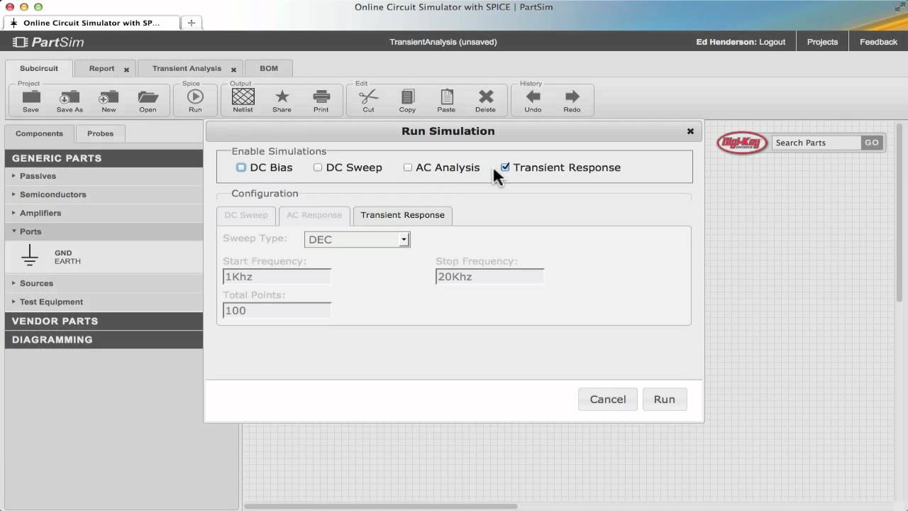
Task: Expand the DIAGRAMMING section
Action: pos(104,339)
